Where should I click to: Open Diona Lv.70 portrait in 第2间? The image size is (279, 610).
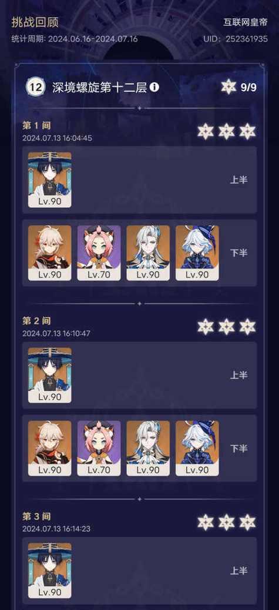[99, 448]
